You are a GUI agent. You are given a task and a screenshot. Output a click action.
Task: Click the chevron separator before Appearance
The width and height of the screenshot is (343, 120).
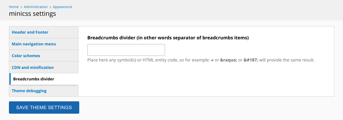[x=50, y=7]
